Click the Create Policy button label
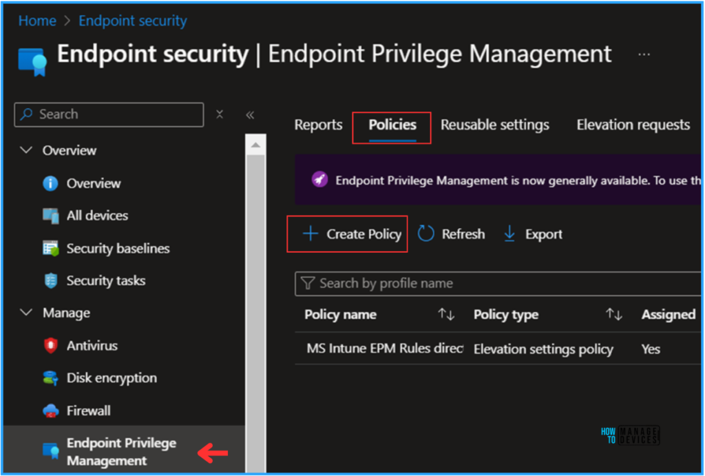This screenshot has height=476, width=705. [x=364, y=234]
